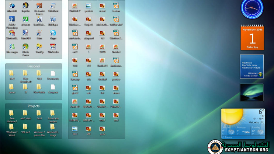Click Play Slide show link
The height and width of the screenshot is (154, 274).
pyautogui.click(x=249, y=65)
